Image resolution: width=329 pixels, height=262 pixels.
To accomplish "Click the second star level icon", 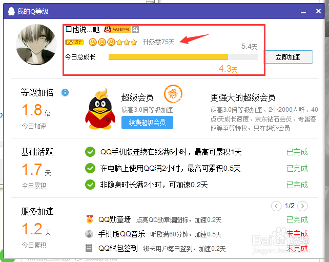I will 127,43.
